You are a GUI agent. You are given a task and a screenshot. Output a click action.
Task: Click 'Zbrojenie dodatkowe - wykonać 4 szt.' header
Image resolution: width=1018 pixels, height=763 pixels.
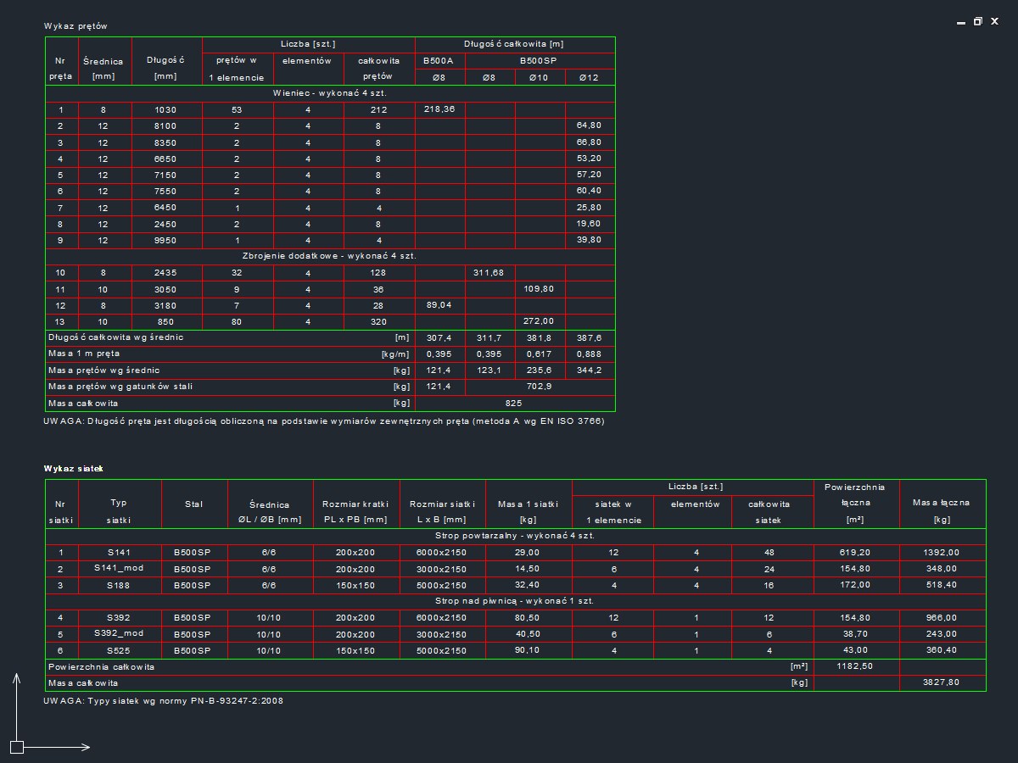pyautogui.click(x=330, y=255)
